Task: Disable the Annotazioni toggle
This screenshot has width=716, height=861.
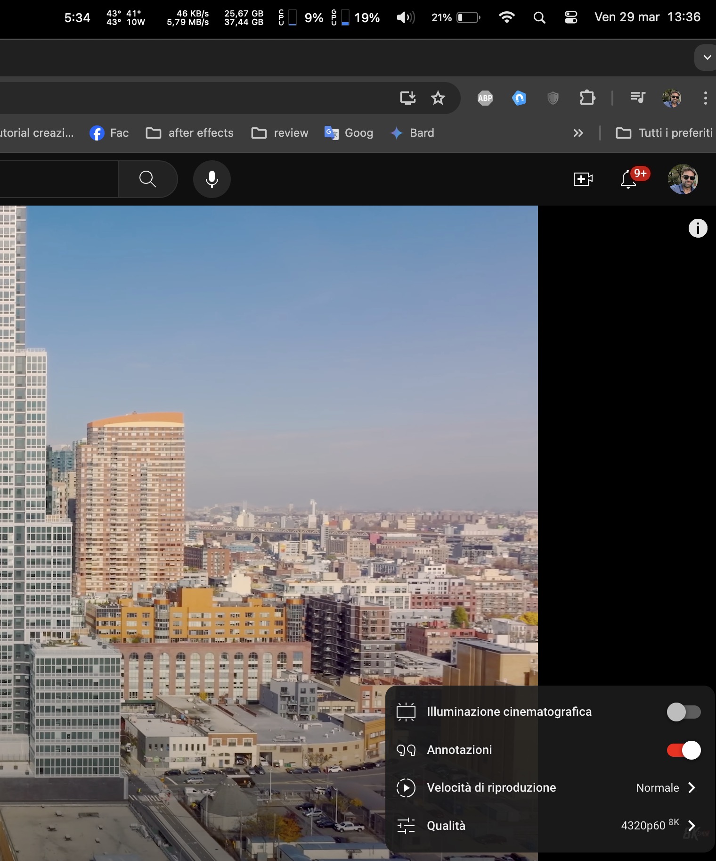Action: tap(683, 750)
